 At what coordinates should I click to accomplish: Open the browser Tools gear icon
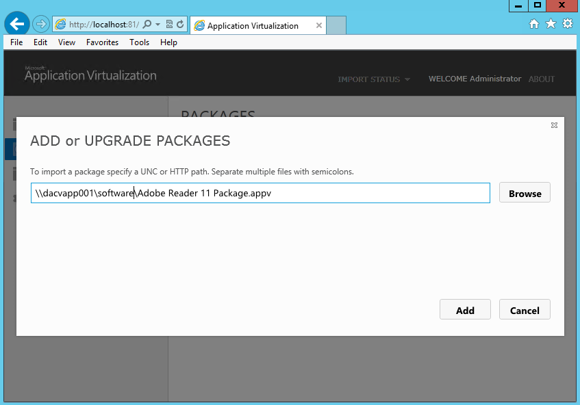[568, 24]
